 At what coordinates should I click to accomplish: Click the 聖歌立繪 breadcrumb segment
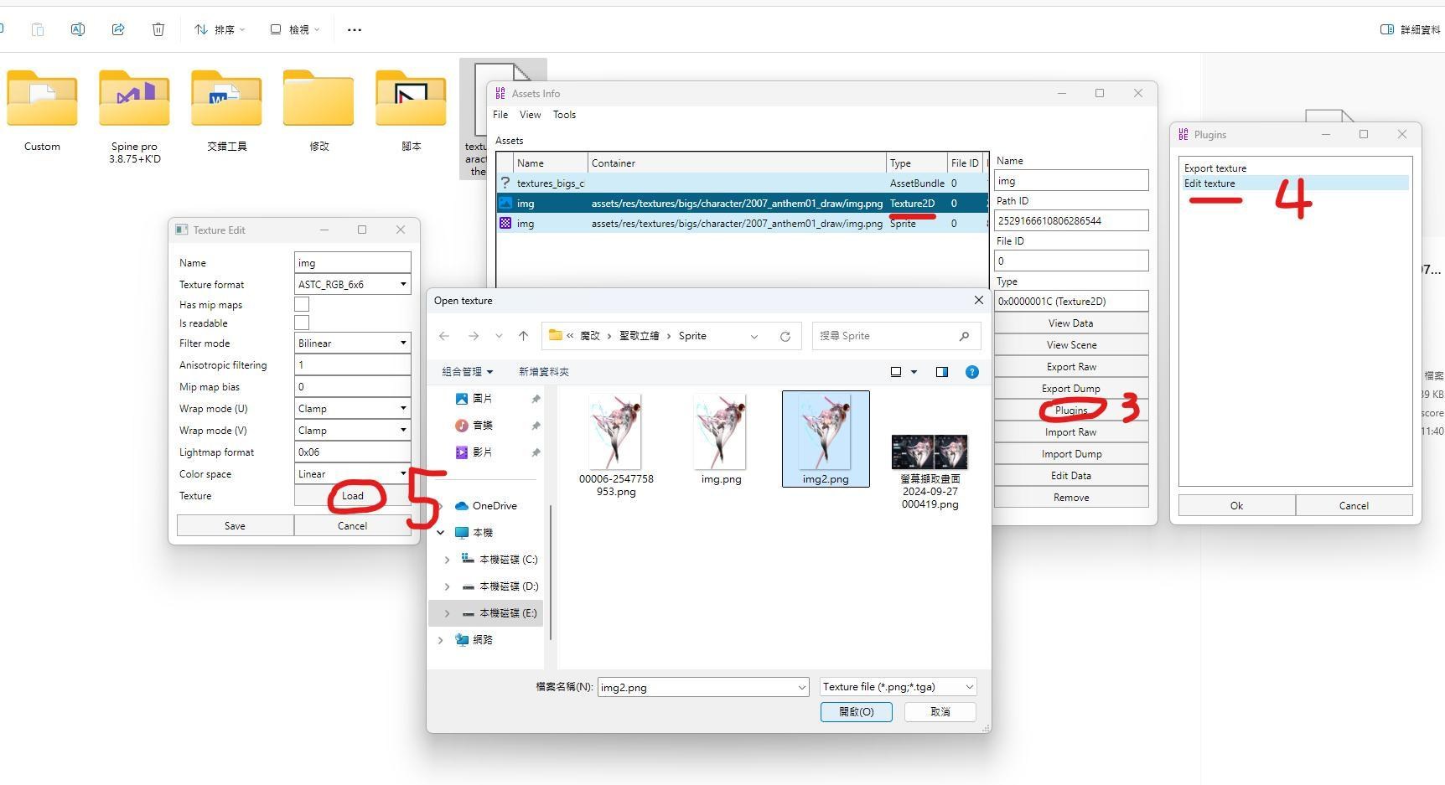pyautogui.click(x=640, y=336)
